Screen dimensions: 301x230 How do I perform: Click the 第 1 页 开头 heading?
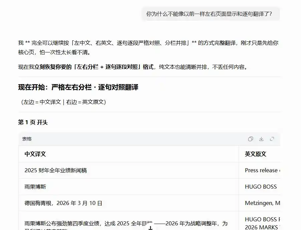point(33,122)
